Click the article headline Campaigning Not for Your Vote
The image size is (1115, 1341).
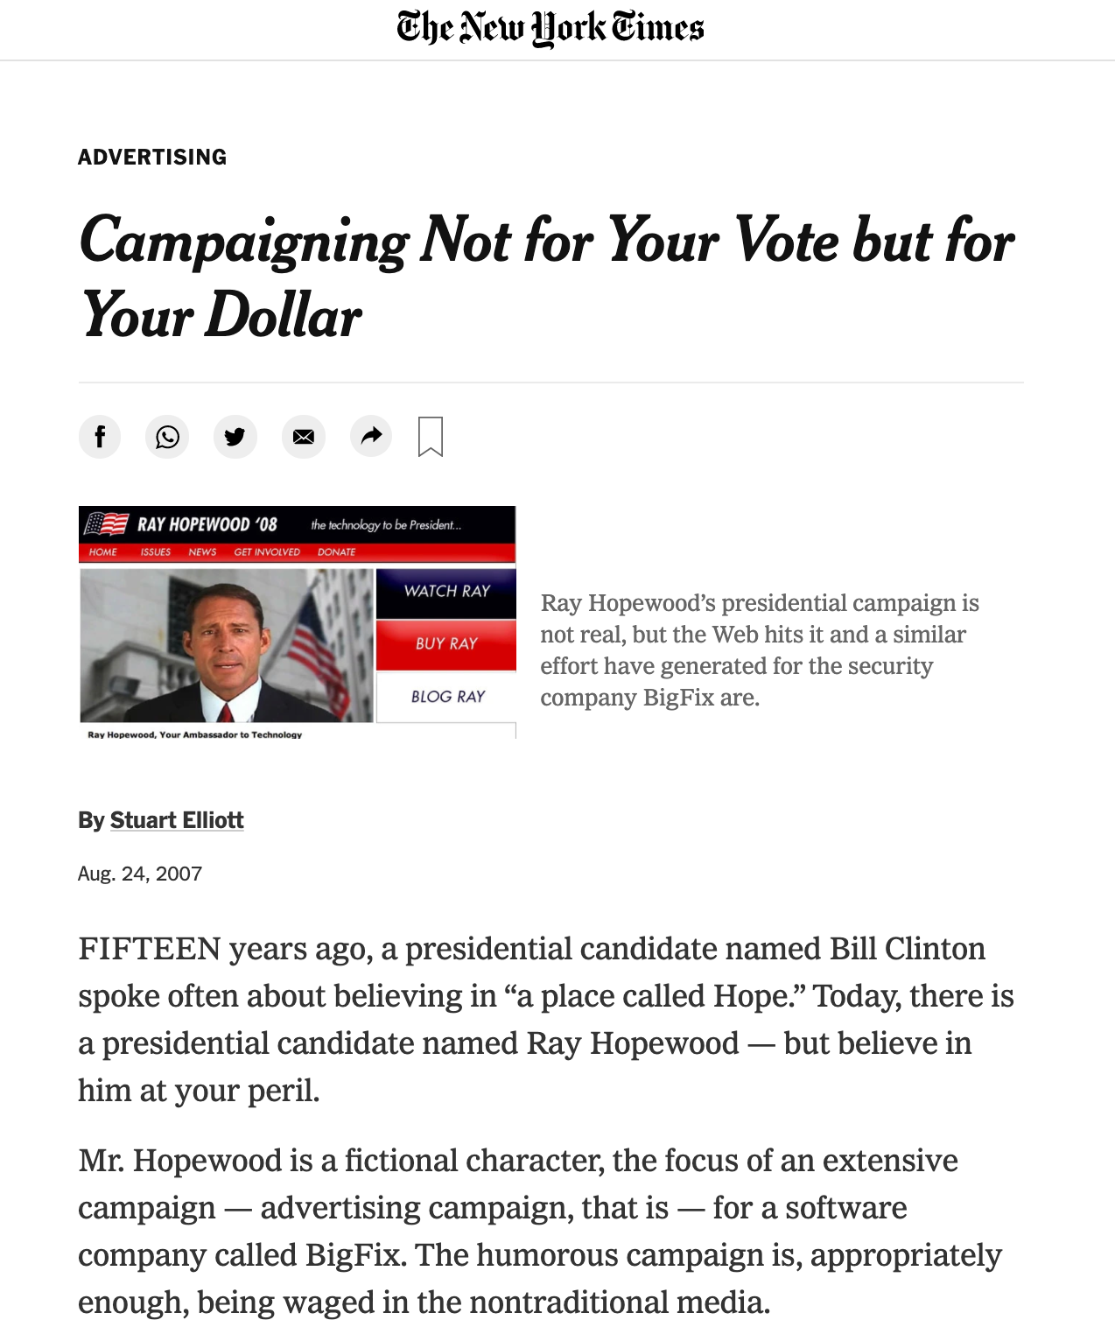(547, 277)
